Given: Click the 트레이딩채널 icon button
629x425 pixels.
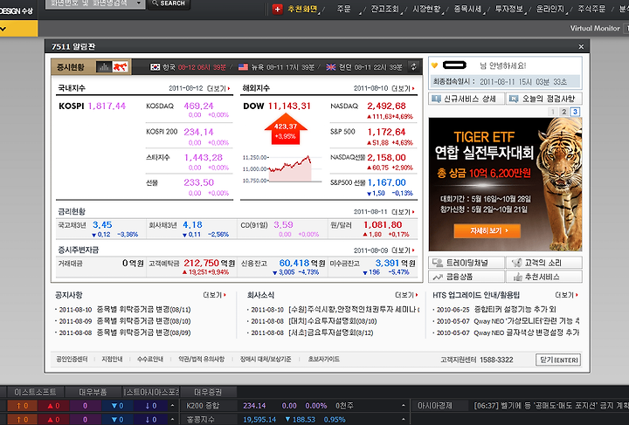Looking at the screenshot, I should click(467, 263).
